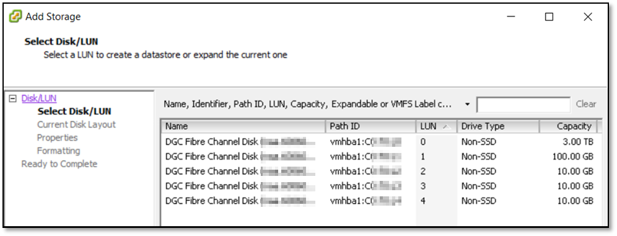
Task: Open the filter column dropdown arrow
Action: [x=467, y=105]
